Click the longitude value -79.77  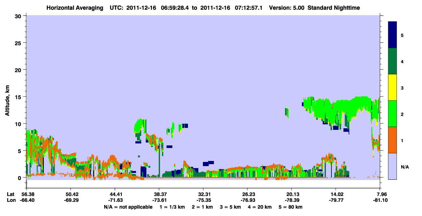[x=336, y=200]
